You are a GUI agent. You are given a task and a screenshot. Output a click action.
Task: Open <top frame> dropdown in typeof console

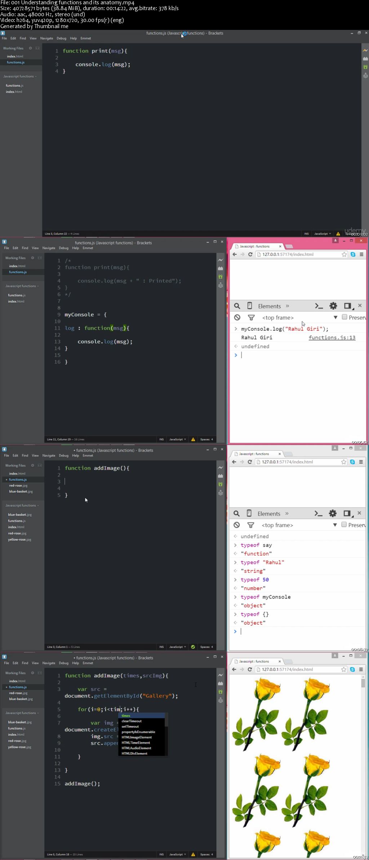coord(299,525)
